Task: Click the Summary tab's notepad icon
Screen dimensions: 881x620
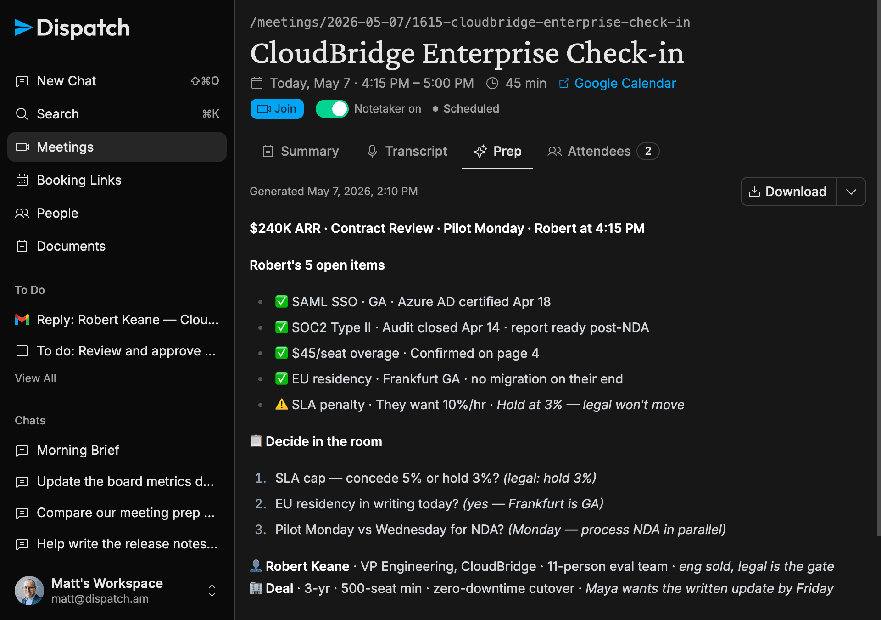Action: 268,151
